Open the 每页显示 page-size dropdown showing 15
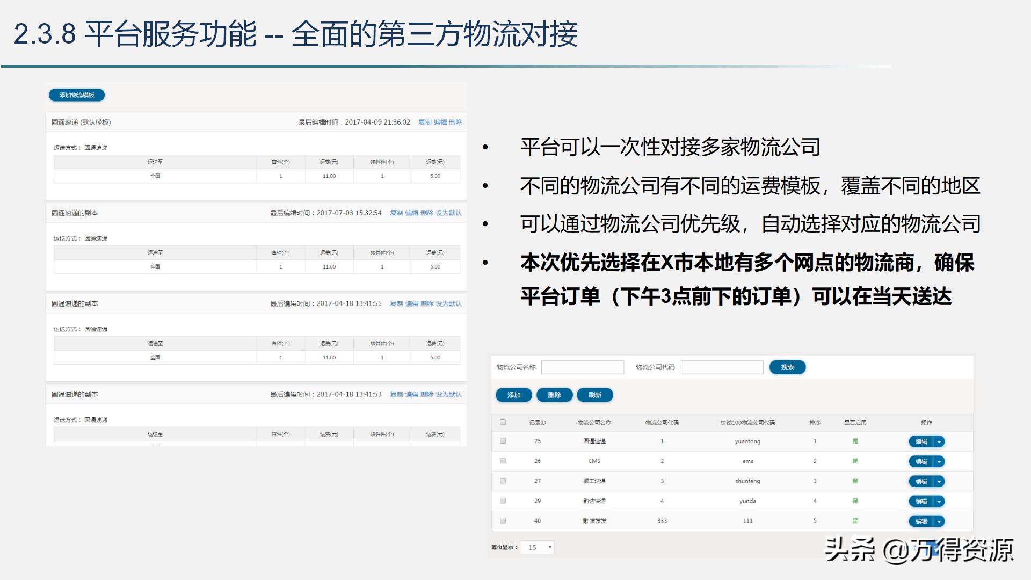Viewport: 1031px width, 580px height. point(538,547)
